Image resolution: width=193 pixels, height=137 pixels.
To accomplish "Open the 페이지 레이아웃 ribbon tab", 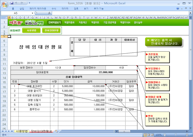I will pos(38,9).
